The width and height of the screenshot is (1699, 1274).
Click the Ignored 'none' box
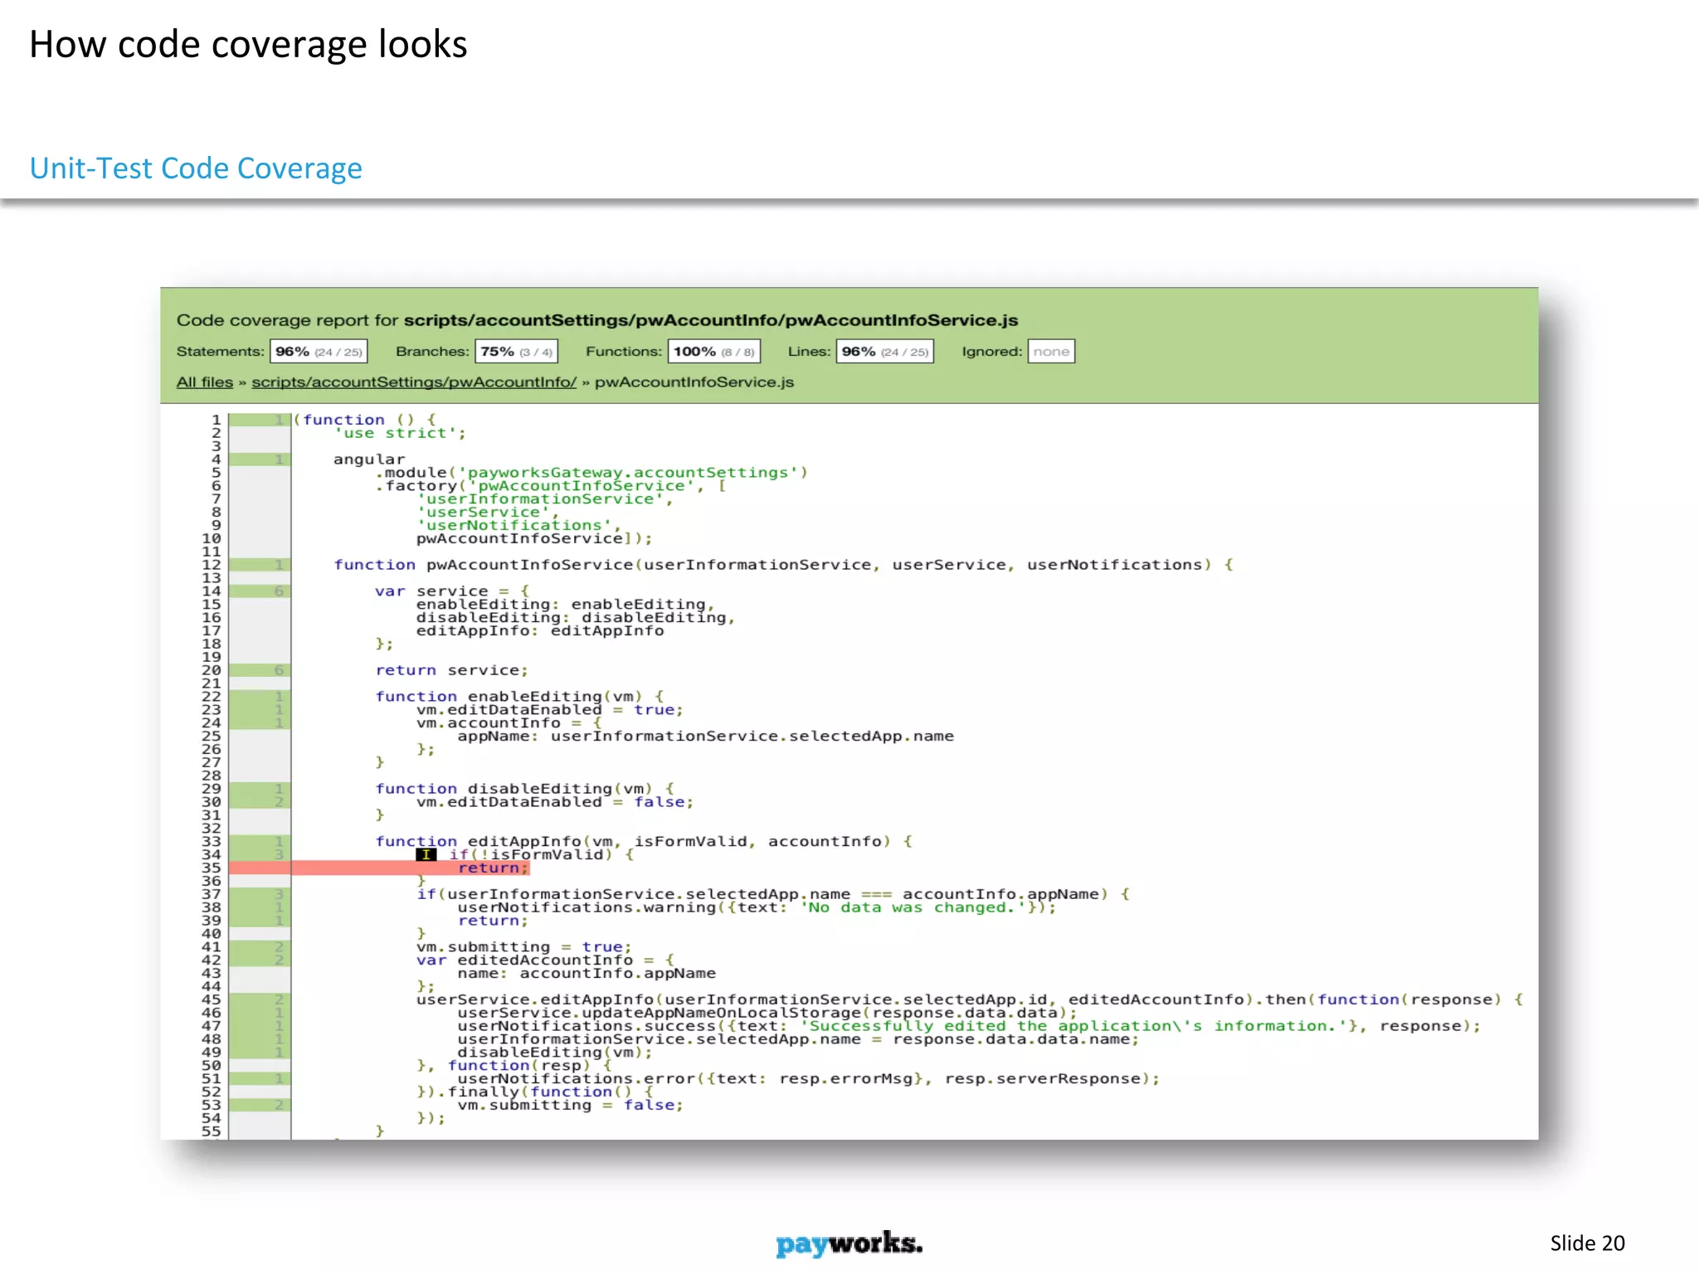click(x=1051, y=352)
